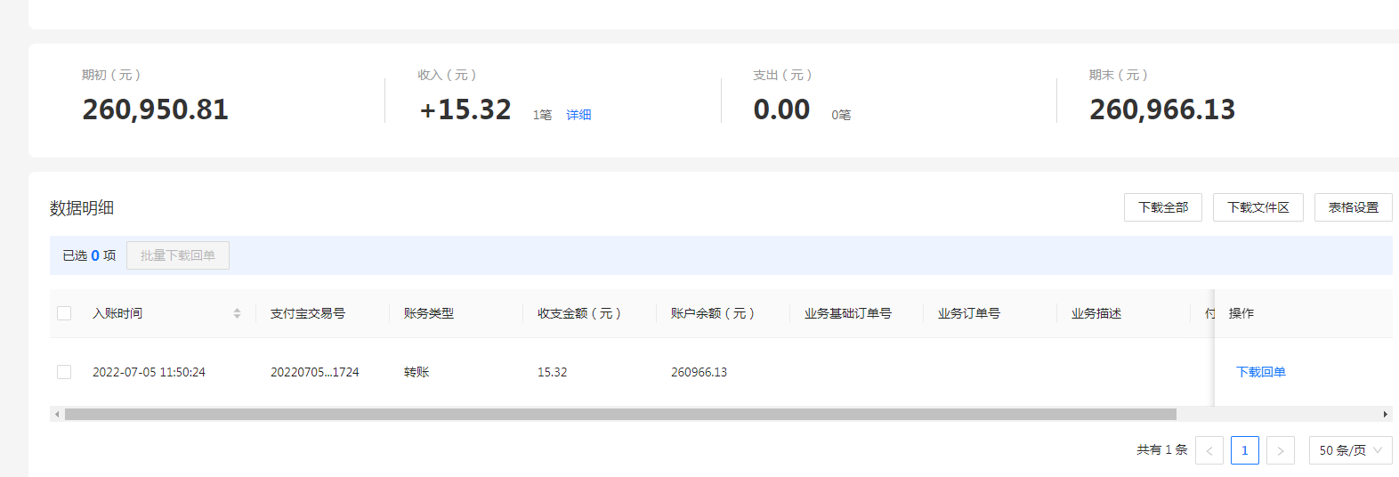Click the 转账 account type cell

point(416,372)
